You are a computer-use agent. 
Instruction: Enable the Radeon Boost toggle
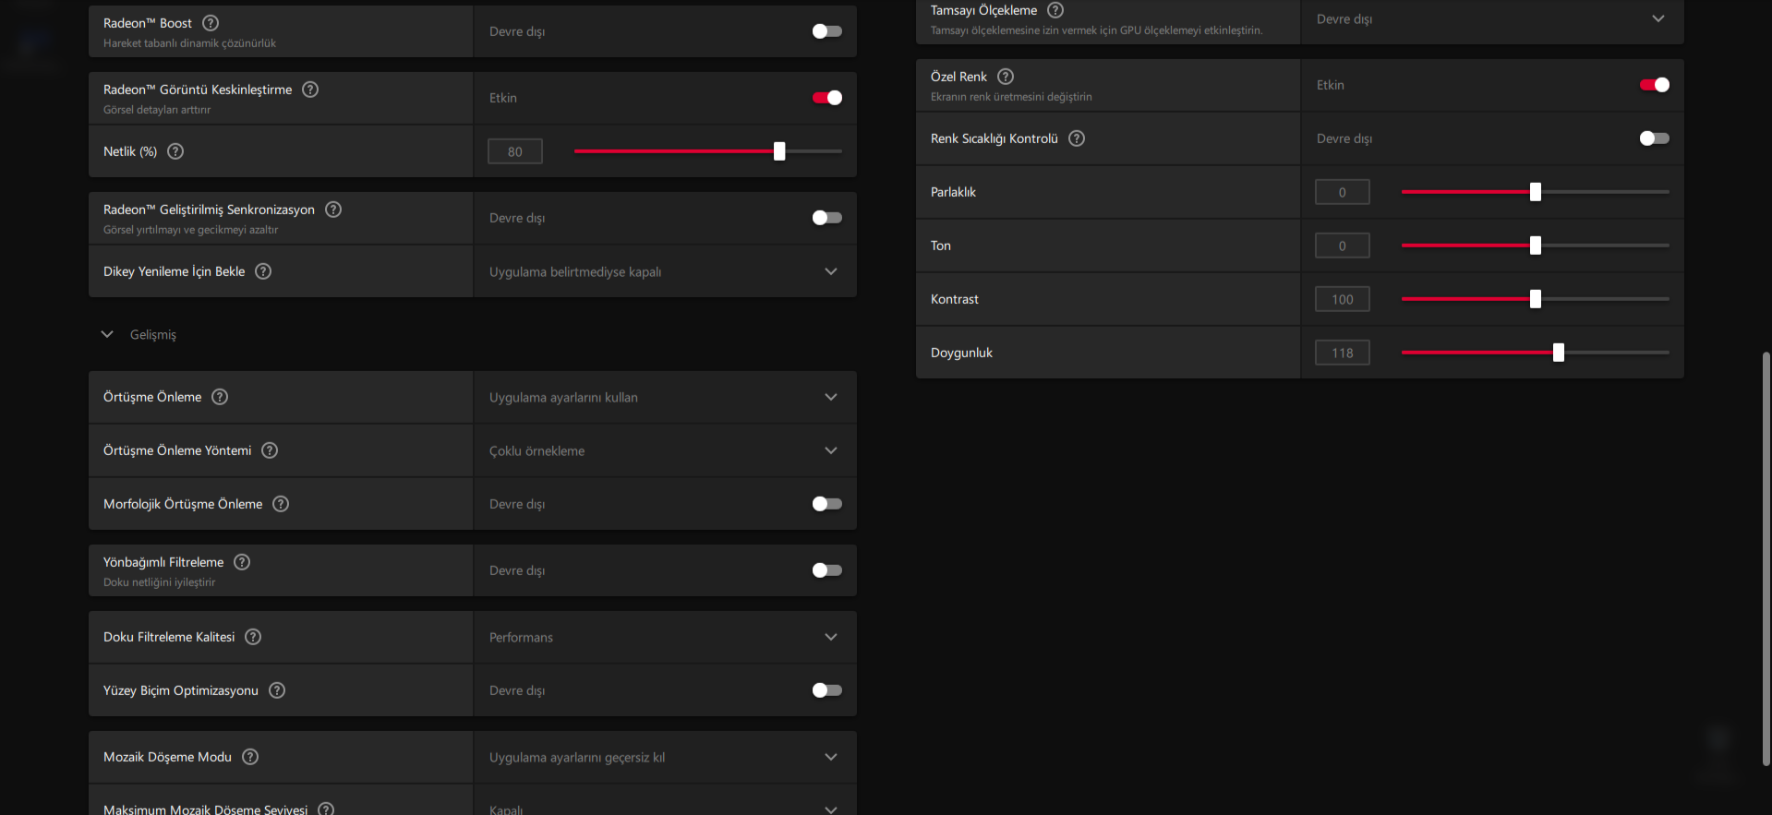tap(826, 31)
